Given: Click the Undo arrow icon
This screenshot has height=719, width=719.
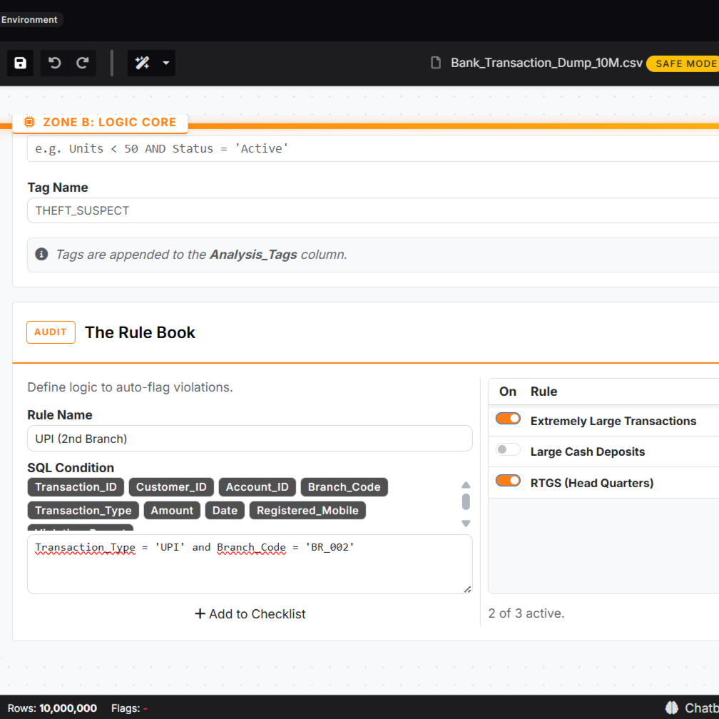Looking at the screenshot, I should [54, 63].
